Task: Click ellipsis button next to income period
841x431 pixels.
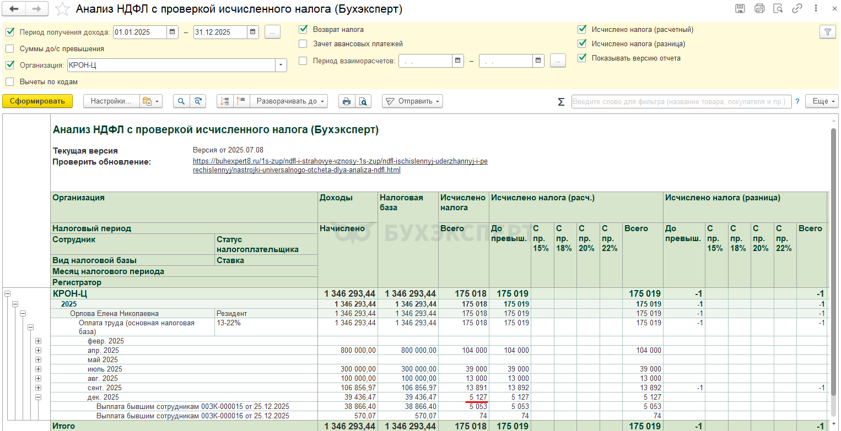Action: coord(272,32)
